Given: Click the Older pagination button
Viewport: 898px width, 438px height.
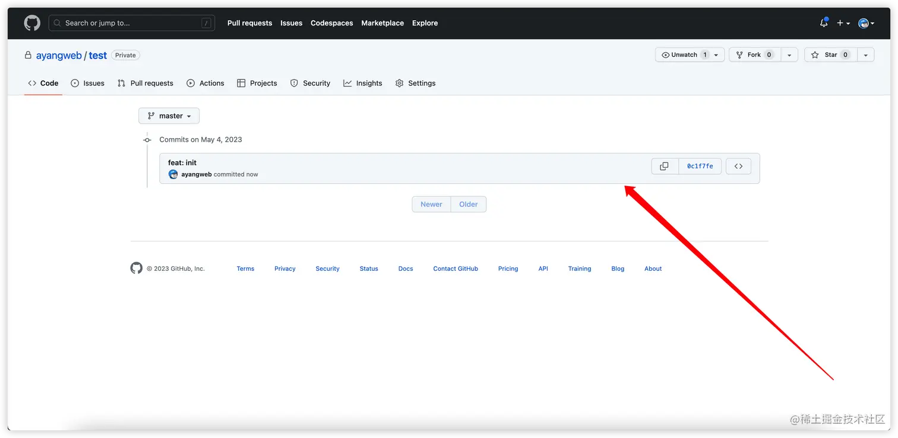Looking at the screenshot, I should 469,204.
